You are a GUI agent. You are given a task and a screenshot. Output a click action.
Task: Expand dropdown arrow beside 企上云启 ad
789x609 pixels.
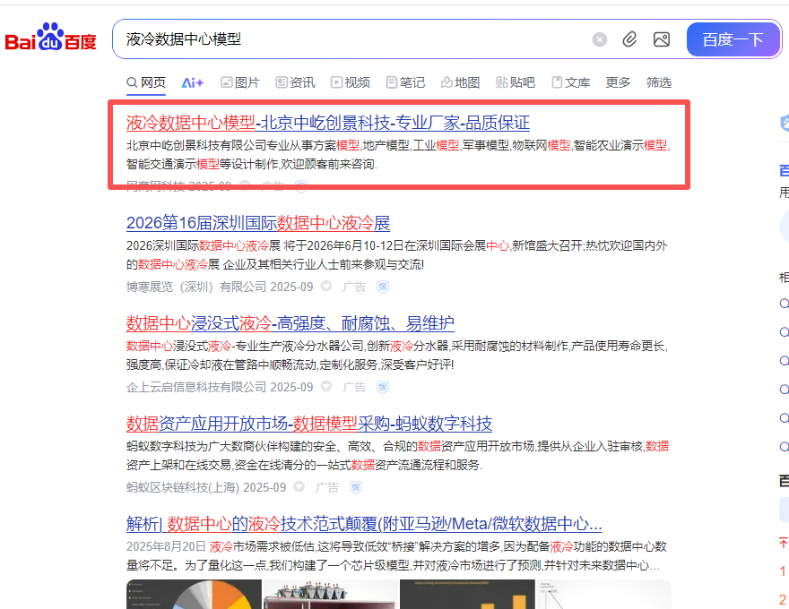tap(326, 387)
